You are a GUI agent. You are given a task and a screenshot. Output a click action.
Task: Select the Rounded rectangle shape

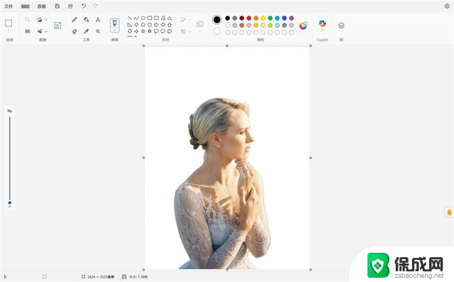click(156, 18)
